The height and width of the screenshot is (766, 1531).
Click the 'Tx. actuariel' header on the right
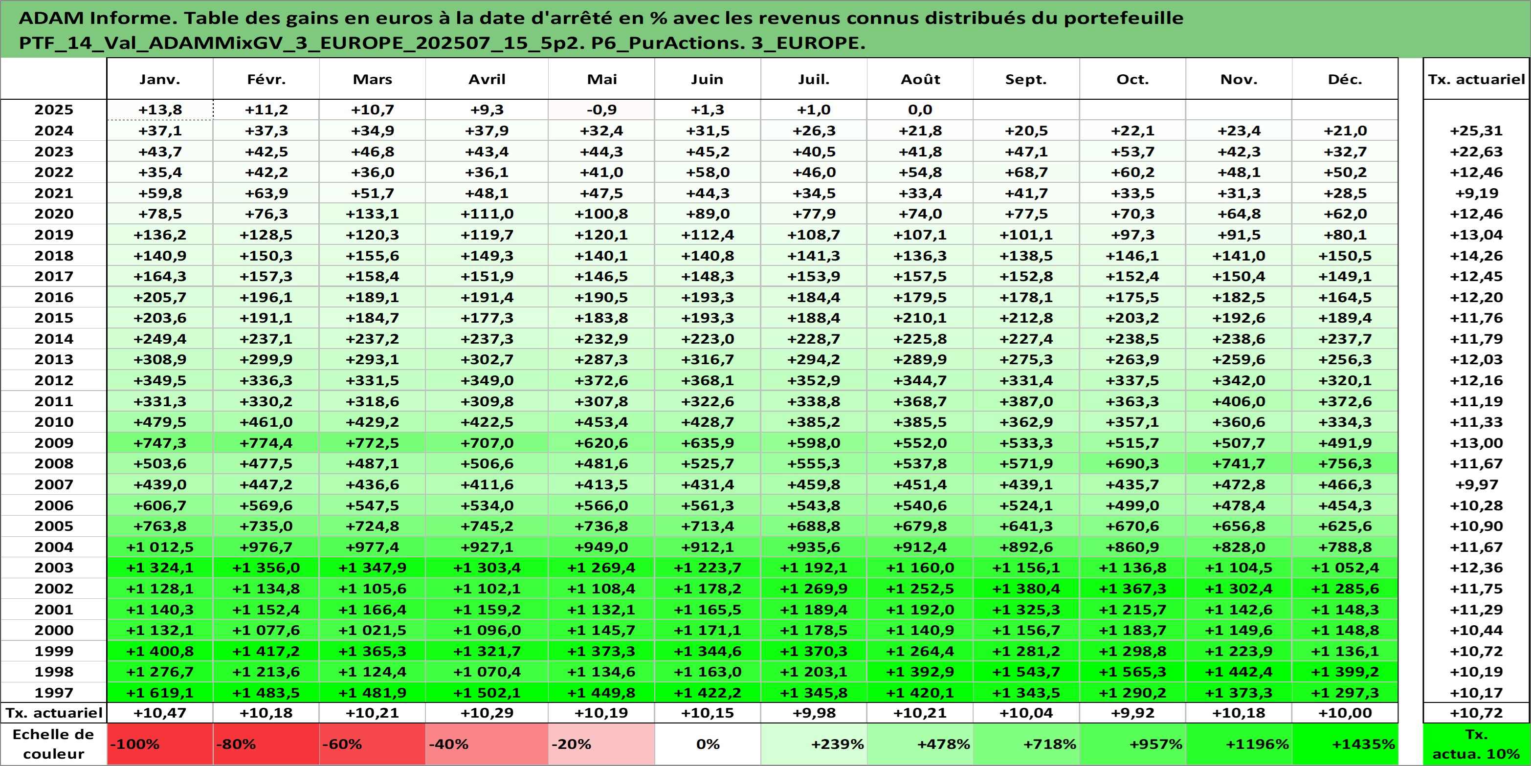coord(1476,79)
